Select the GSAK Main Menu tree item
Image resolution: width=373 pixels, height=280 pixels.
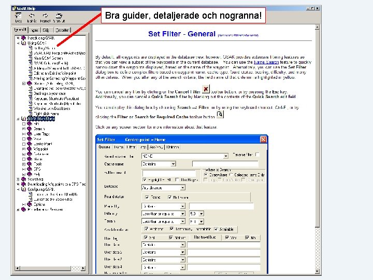tap(41, 118)
